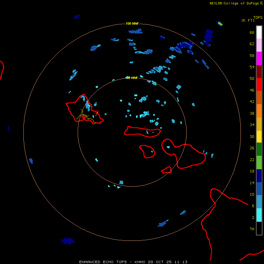Click the legend value 62
The height and width of the screenshot is (264, 264).
pyautogui.click(x=252, y=44)
